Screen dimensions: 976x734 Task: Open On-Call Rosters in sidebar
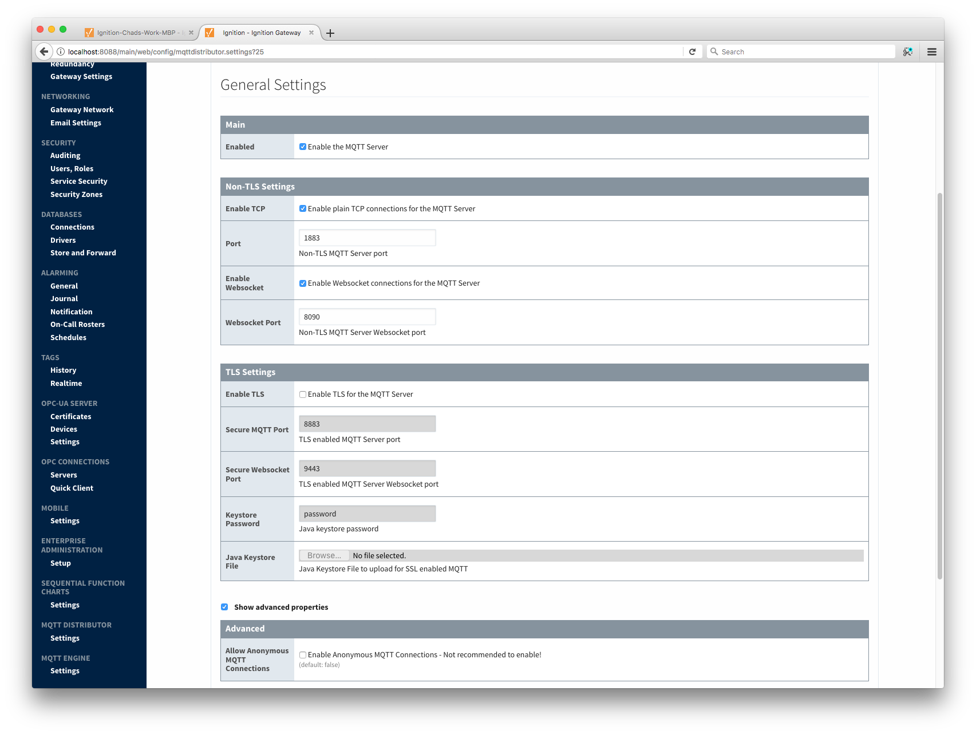pyautogui.click(x=77, y=324)
